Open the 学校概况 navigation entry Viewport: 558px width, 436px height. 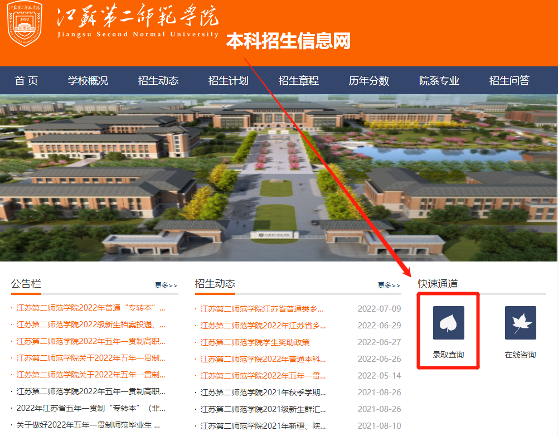88,80
